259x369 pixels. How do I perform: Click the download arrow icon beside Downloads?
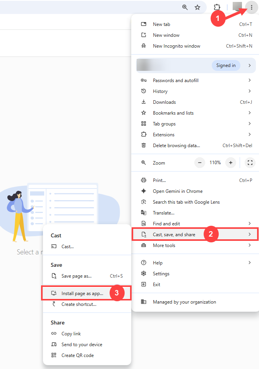[144, 102]
